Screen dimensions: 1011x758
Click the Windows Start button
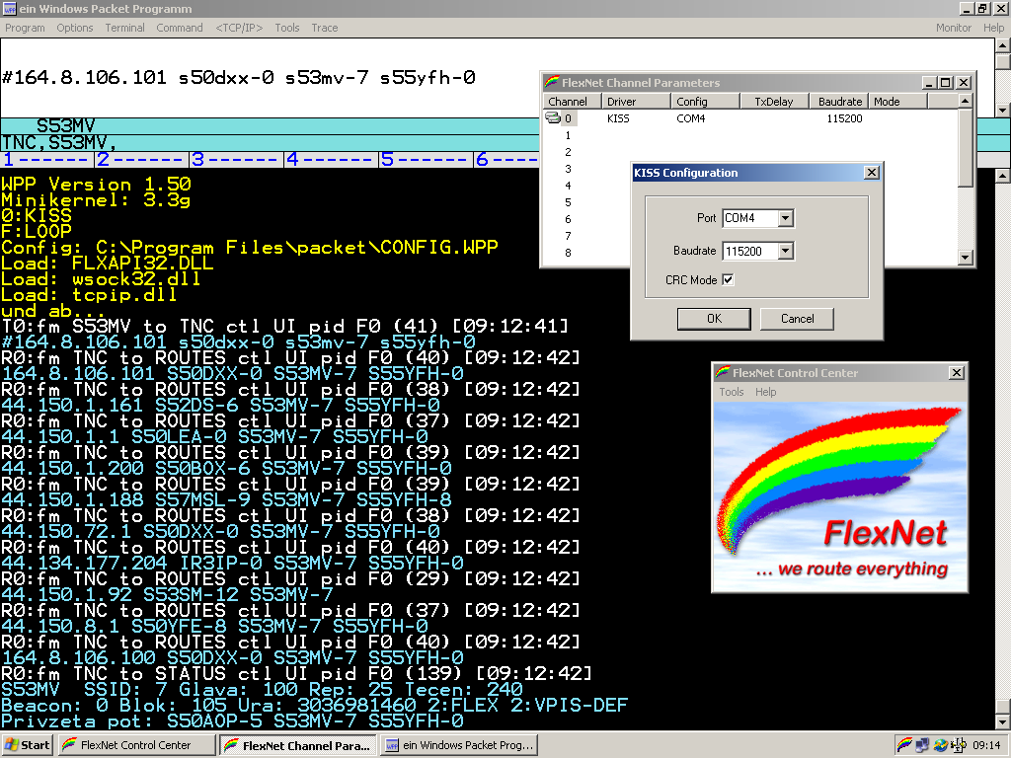click(27, 745)
